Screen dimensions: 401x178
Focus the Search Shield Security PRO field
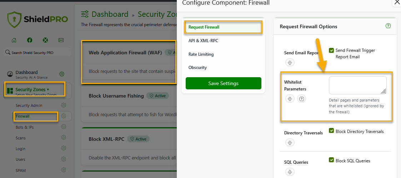click(37, 53)
